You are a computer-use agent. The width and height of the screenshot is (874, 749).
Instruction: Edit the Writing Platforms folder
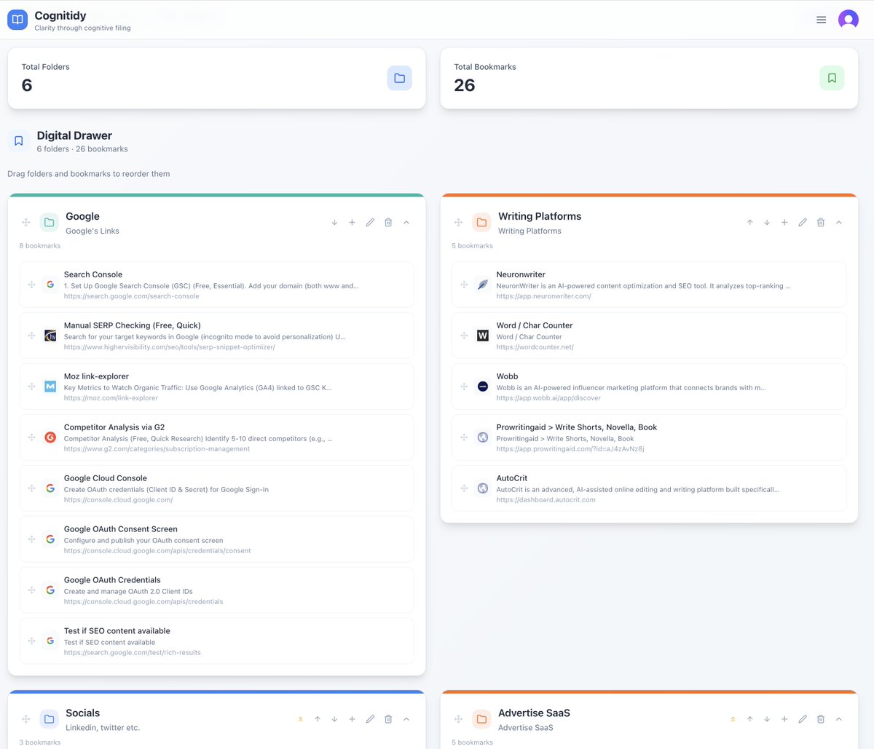(x=803, y=223)
